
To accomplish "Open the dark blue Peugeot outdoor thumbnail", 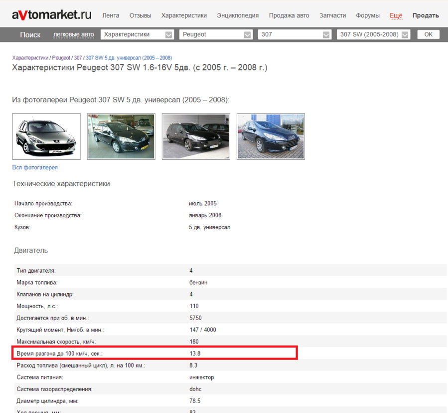I will coord(271,136).
